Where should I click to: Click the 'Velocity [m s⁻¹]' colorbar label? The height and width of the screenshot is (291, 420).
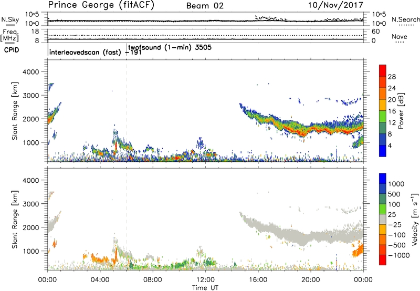tap(415, 219)
